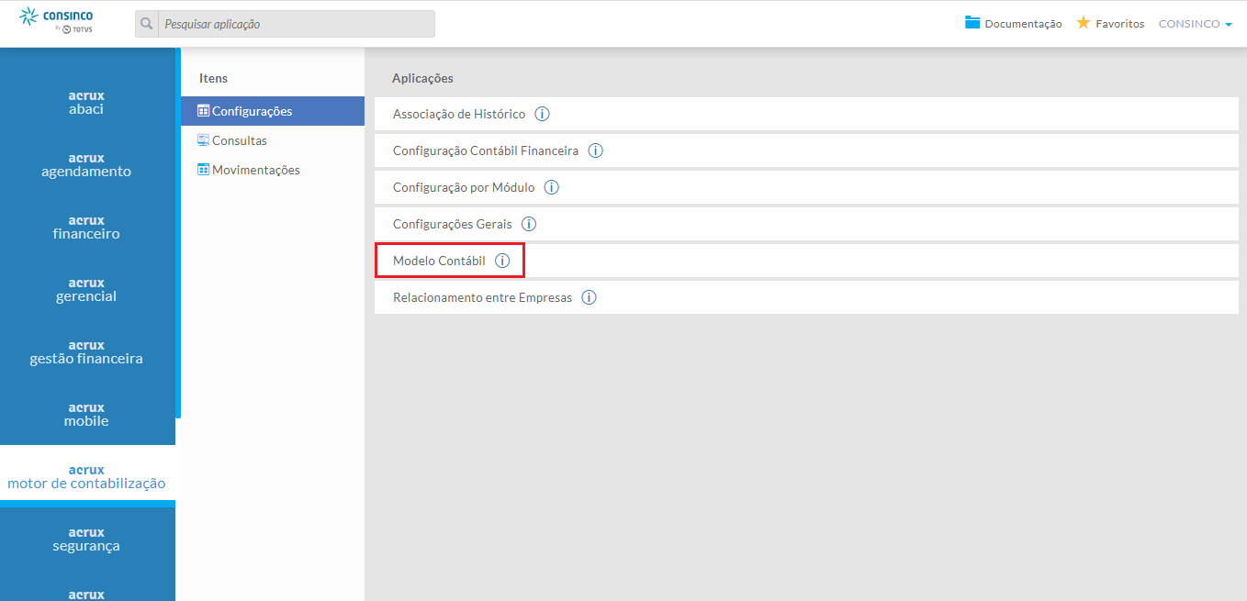Show info for Configurações Gerais

click(x=529, y=224)
